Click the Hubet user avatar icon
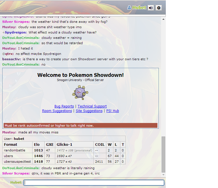Screen dimensions: 218x188 tap(129, 8)
